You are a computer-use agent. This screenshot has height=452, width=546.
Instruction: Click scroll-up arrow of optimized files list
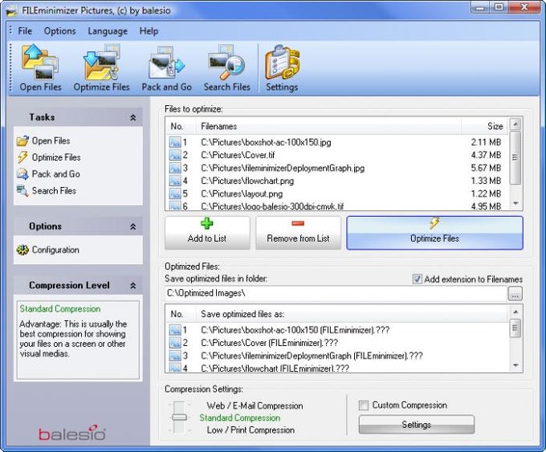[x=515, y=312]
